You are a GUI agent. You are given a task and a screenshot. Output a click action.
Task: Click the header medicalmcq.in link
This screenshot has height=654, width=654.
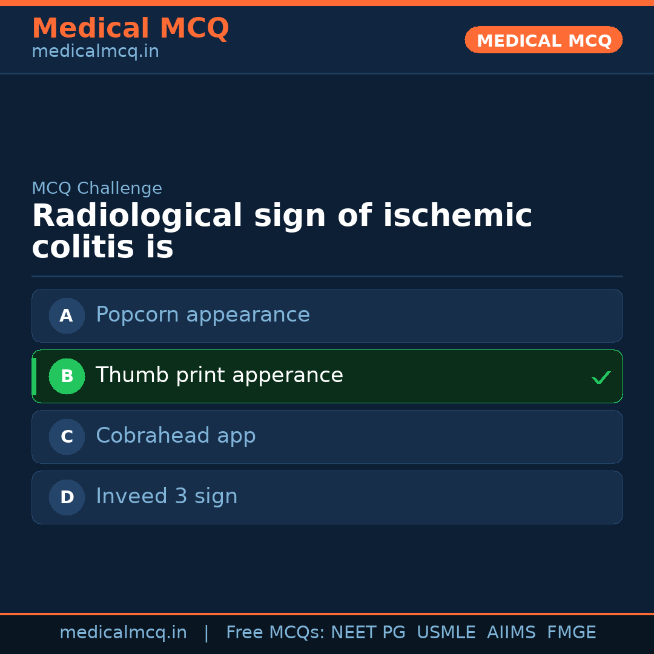pos(95,51)
